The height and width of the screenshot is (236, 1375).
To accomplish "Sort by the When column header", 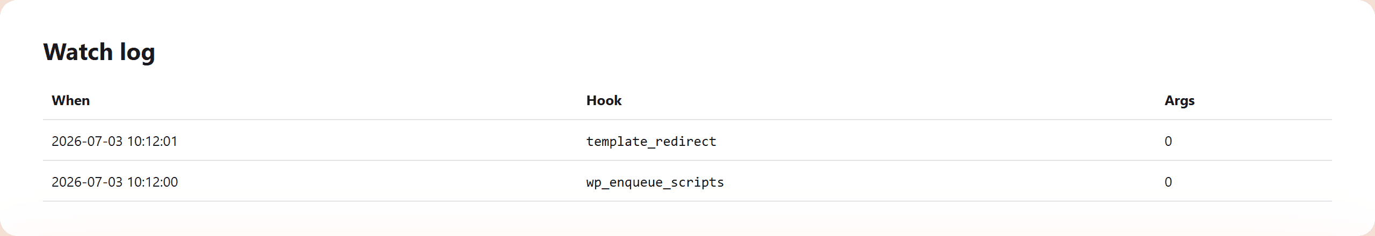I will coord(71,100).
